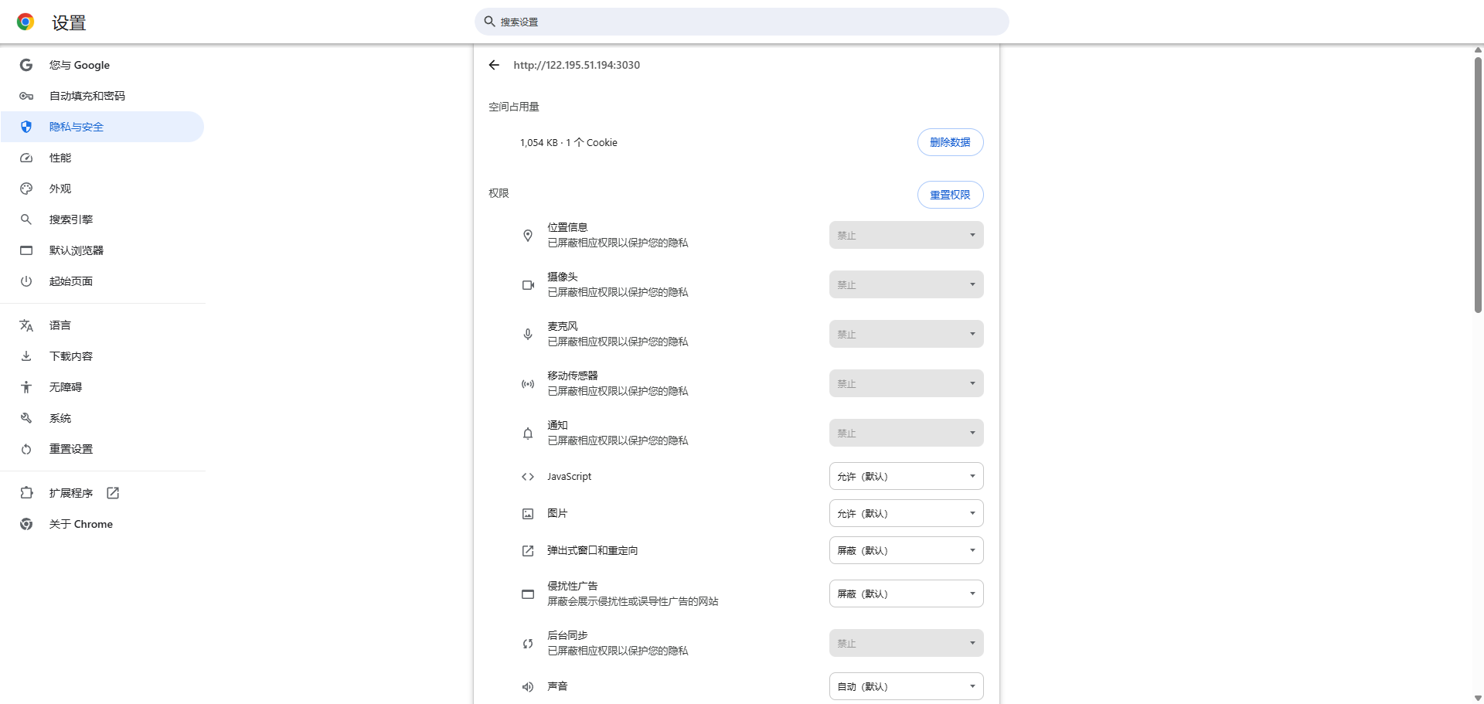This screenshot has height=704, width=1484.
Task: Open the JavaScript permission dropdown
Action: tap(906, 476)
